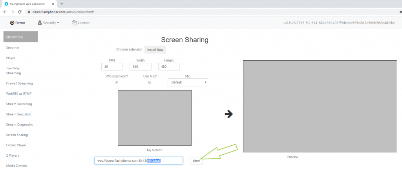Click the Screen Sharing page heading

185,40
